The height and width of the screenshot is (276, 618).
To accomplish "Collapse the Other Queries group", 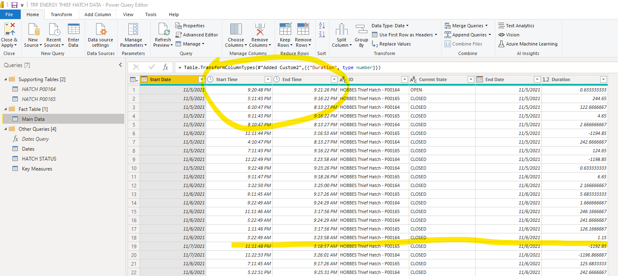I will (5, 129).
